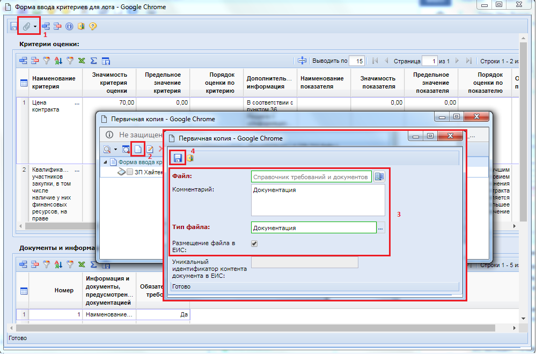The height and width of the screenshot is (354, 536).
Task: Click the Наименование... cell in documents row 1
Action: (109, 314)
